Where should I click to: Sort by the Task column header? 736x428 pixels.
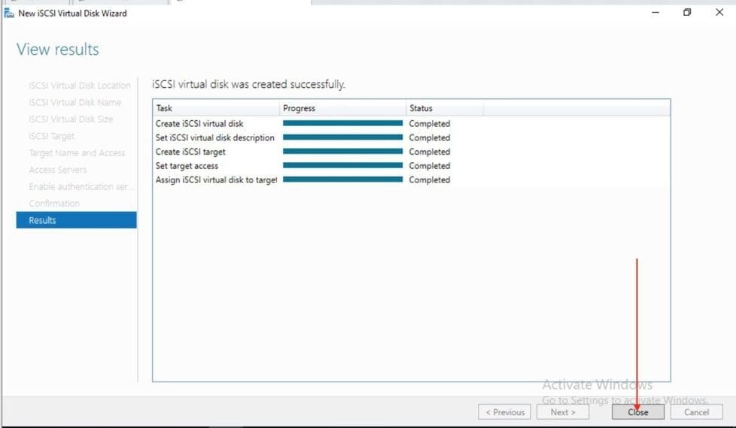(216, 108)
